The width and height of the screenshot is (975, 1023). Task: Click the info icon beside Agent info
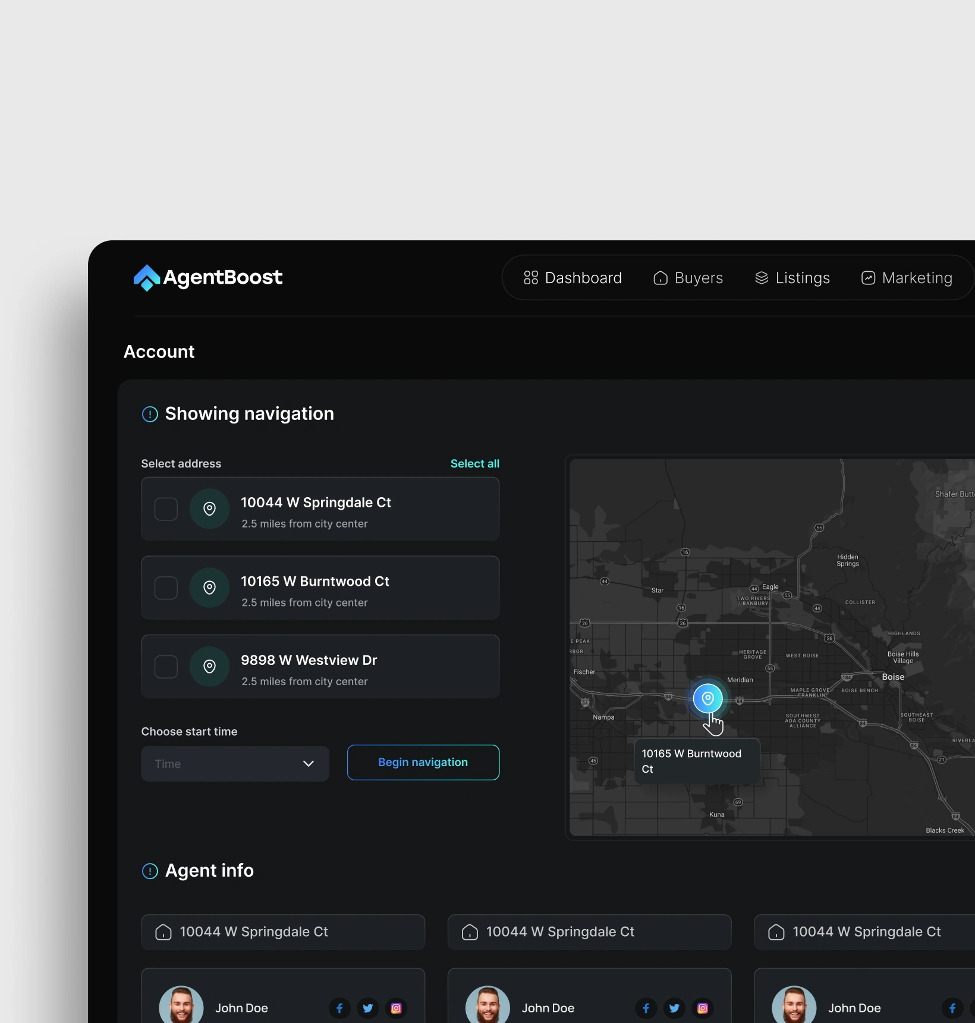[x=150, y=871]
